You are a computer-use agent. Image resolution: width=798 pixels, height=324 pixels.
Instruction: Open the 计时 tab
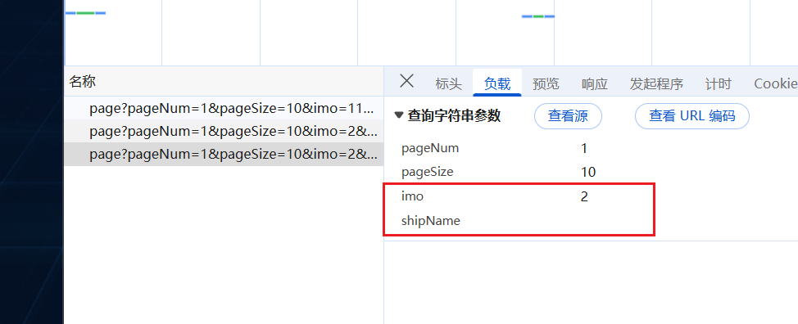click(x=718, y=83)
